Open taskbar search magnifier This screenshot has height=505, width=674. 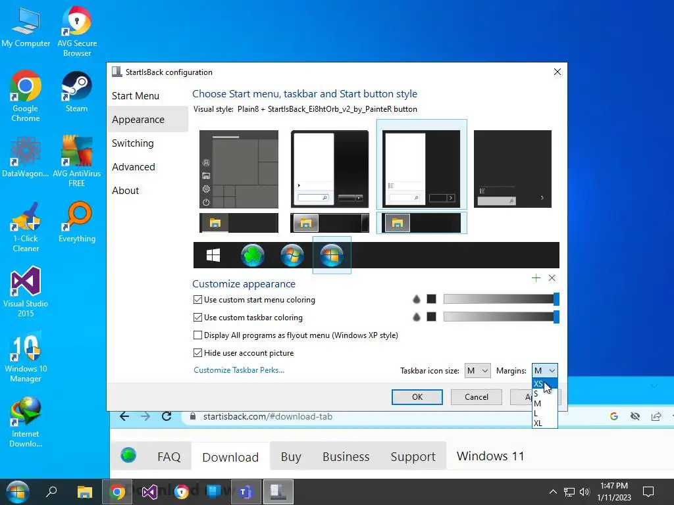(51, 491)
